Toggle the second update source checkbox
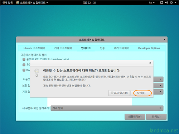Viewport: 179px width, 134px height. [x=24, y=65]
